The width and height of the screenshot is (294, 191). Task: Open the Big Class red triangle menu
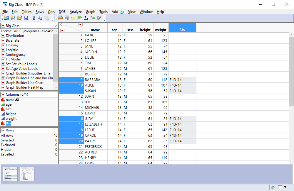click(4, 26)
